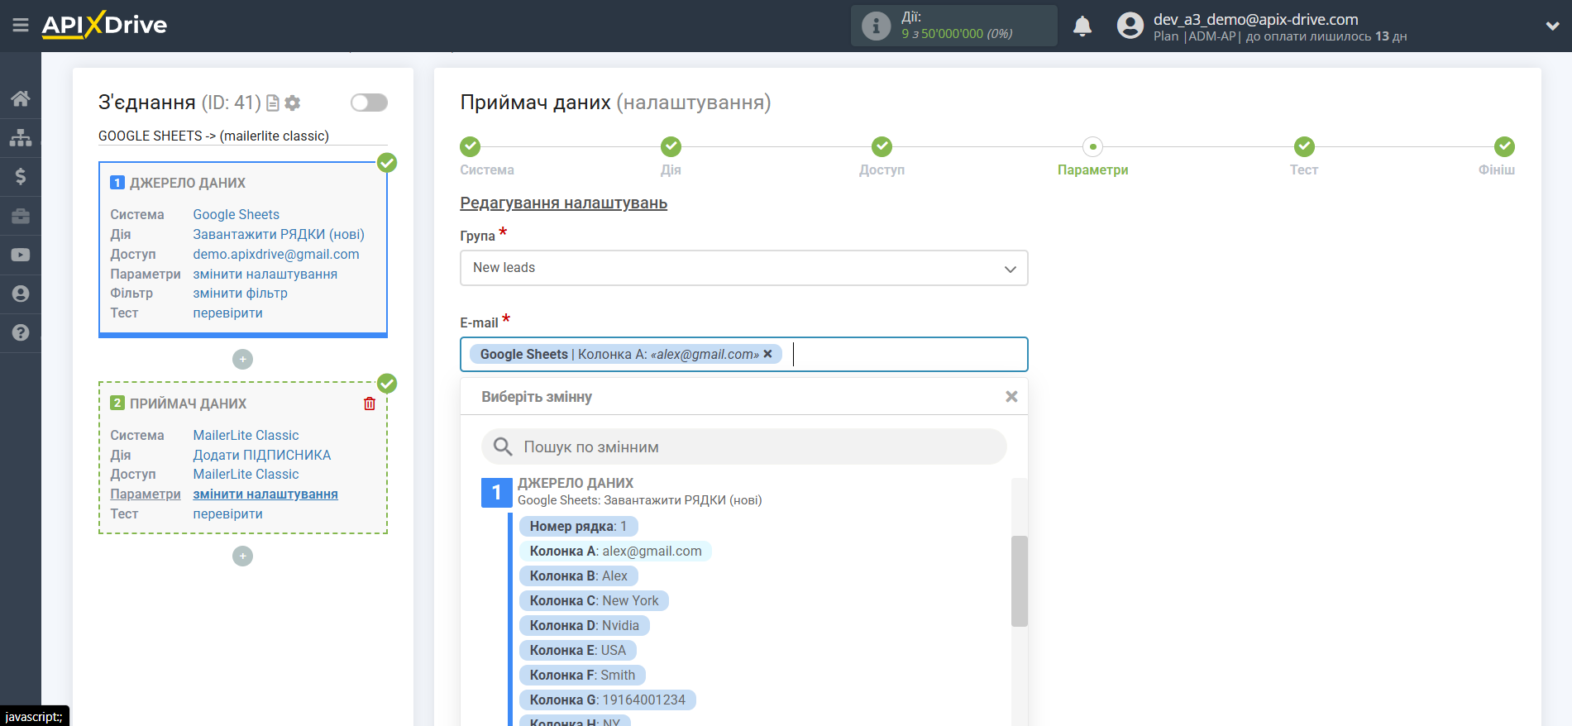This screenshot has height=726, width=1572.
Task: Go to the Фініш step
Action: (1504, 147)
